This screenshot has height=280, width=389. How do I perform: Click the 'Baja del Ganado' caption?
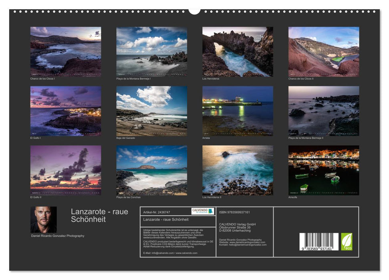[126, 138]
